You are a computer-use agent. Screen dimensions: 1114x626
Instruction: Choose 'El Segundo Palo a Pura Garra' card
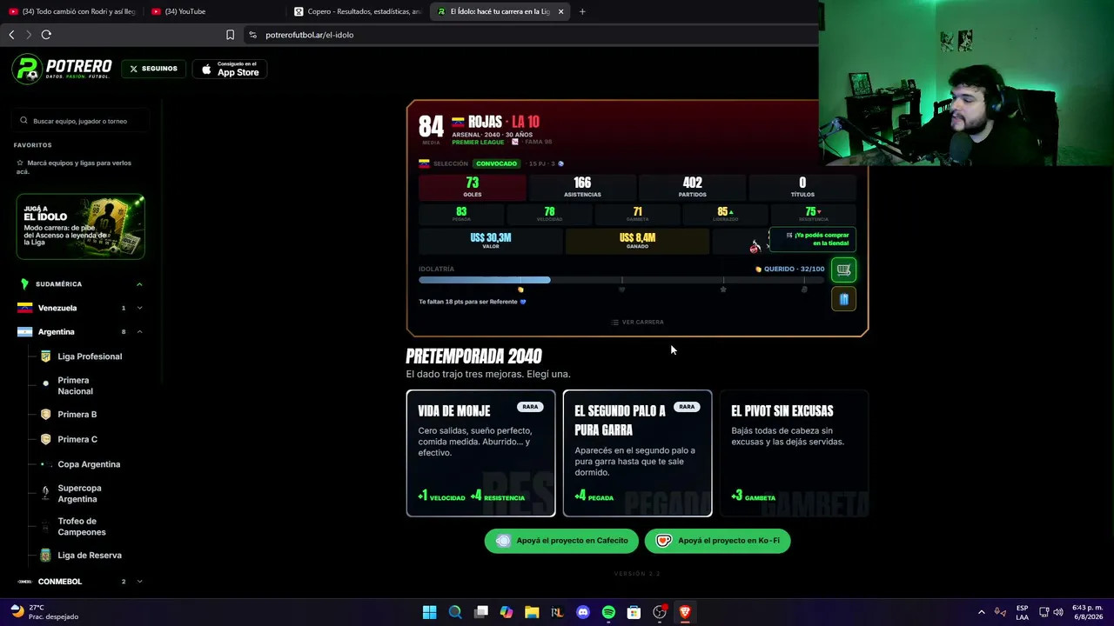click(637, 453)
